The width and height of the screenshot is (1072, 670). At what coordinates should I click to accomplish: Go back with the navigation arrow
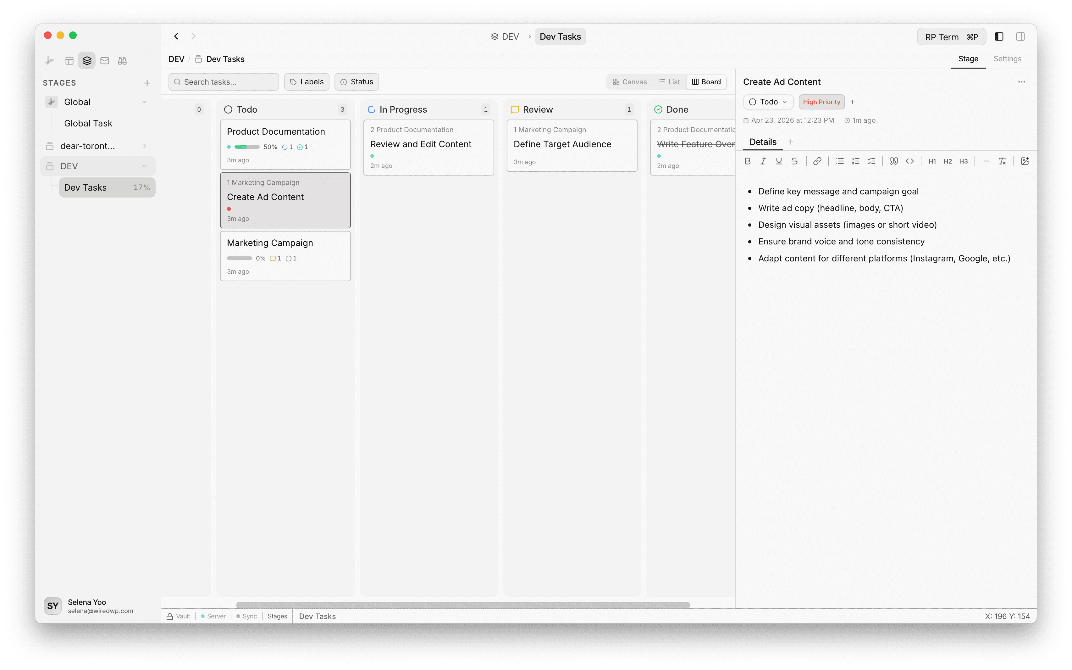176,36
